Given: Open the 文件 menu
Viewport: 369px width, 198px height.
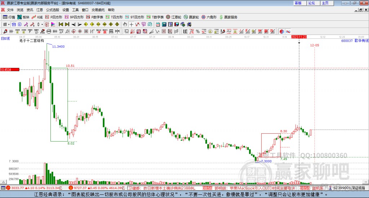Looking at the screenshot, I should (10, 10).
